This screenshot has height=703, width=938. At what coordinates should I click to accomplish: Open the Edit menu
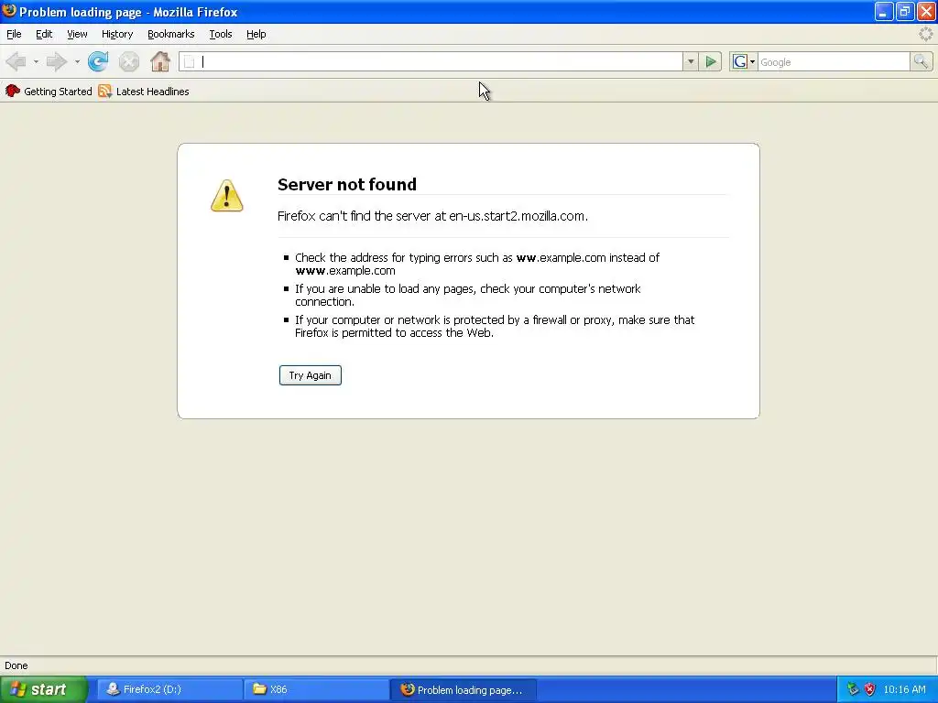44,34
